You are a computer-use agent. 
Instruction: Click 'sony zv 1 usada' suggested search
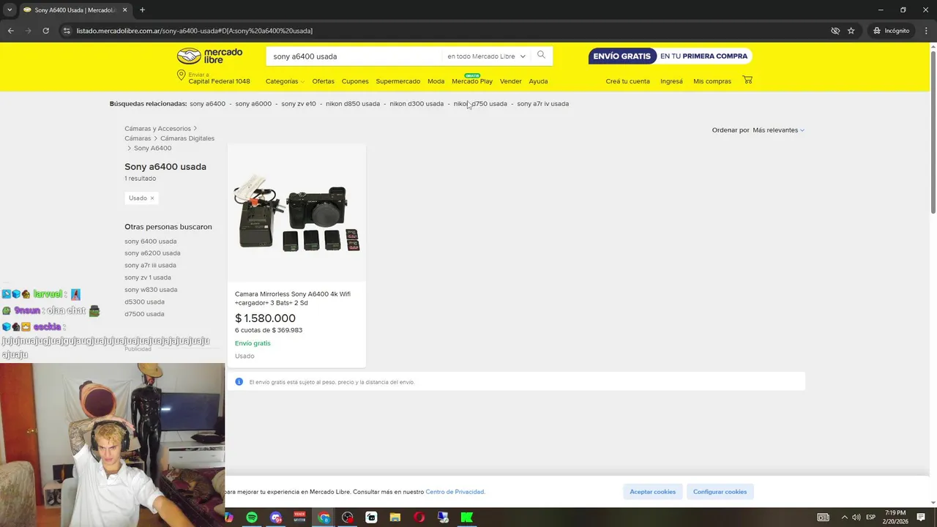(x=148, y=277)
